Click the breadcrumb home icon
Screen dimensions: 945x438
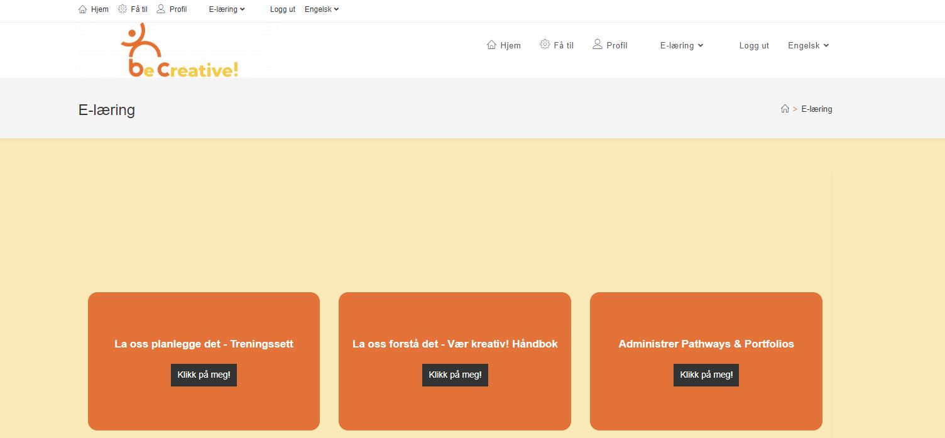point(785,109)
